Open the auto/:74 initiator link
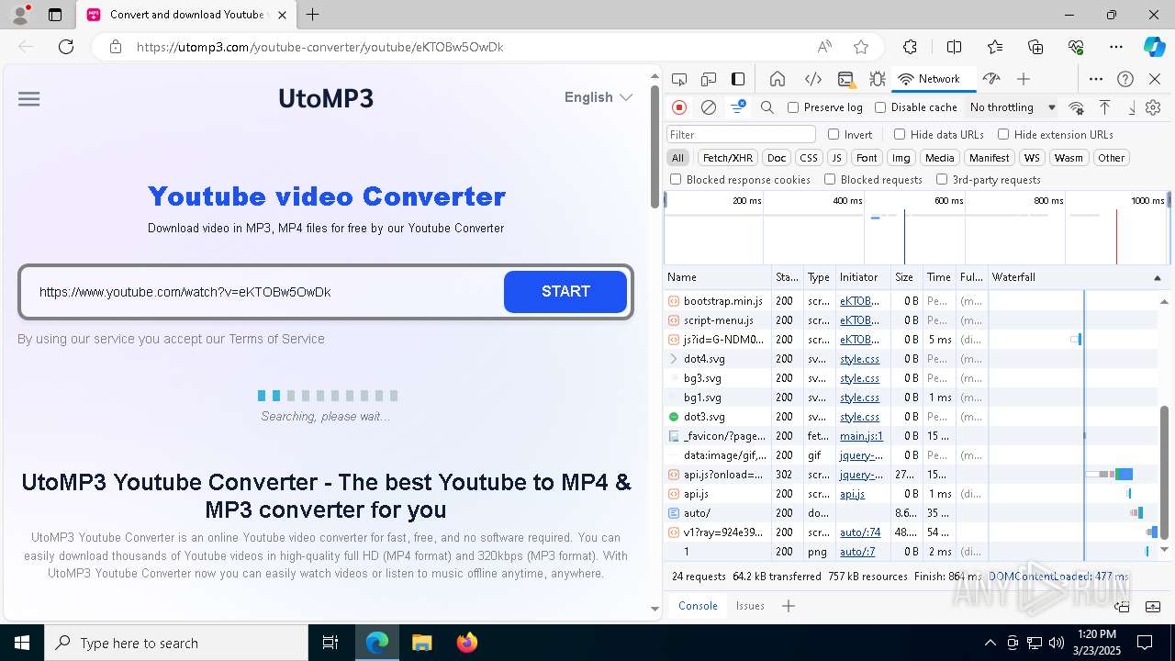The width and height of the screenshot is (1175, 661). (x=860, y=532)
